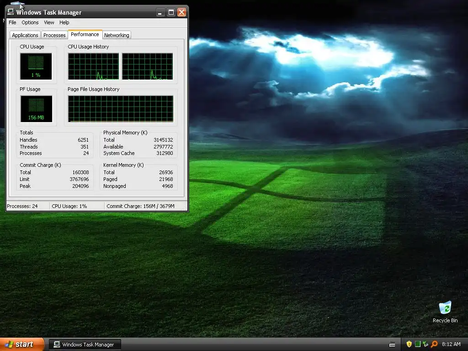
Task: Close the Windows Task Manager window
Action: click(x=181, y=12)
